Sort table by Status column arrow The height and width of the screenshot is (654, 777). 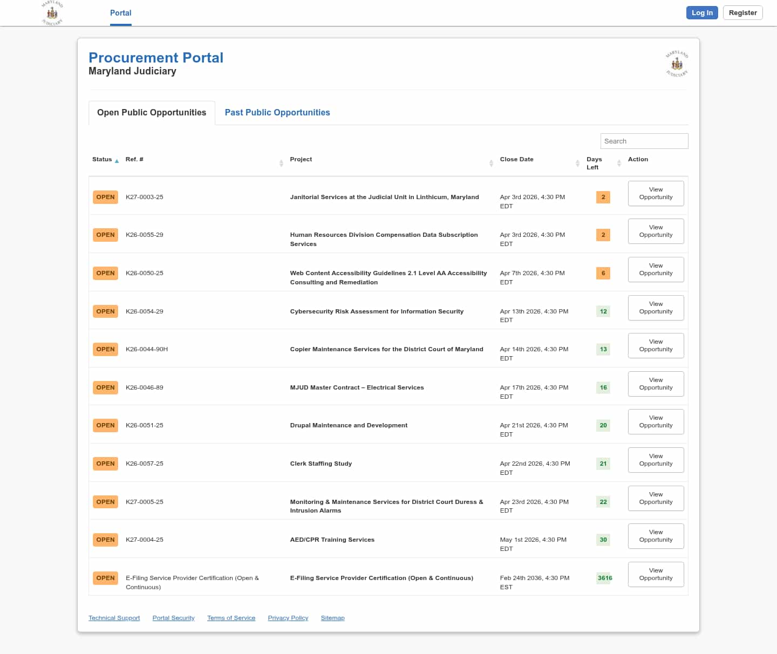(x=117, y=161)
